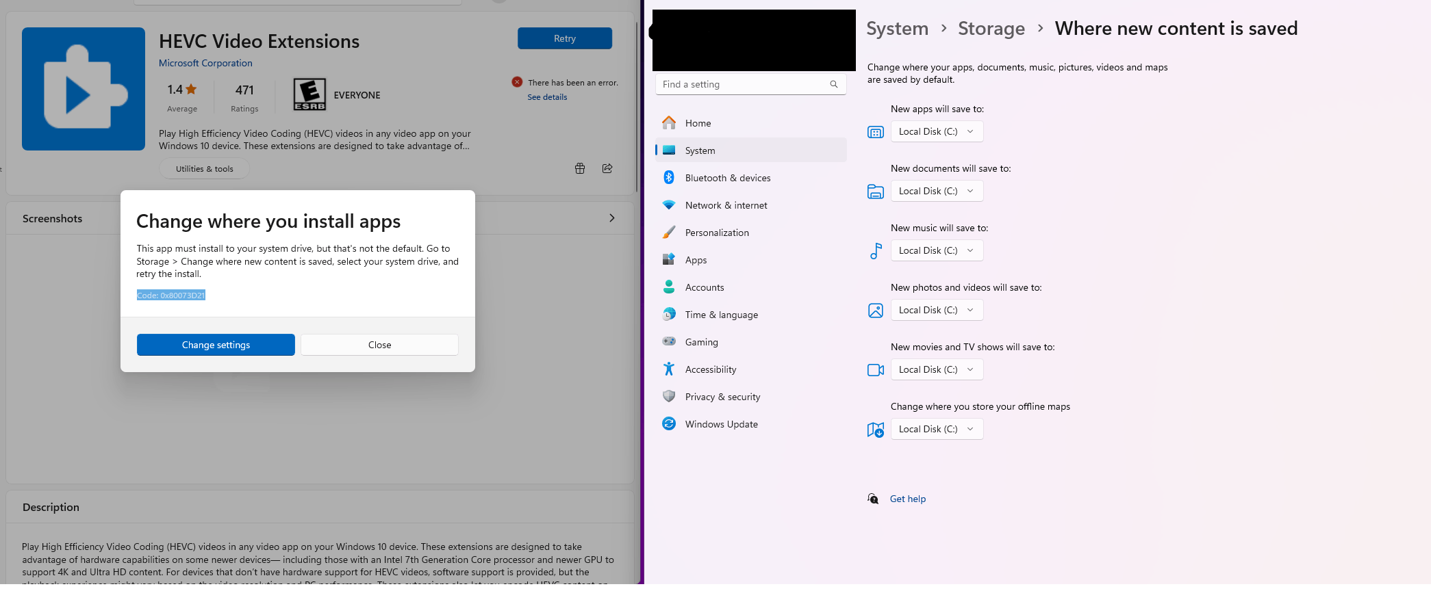The image size is (1431, 591).
Task: Open Gaming in the Settings sidebar
Action: (751, 342)
